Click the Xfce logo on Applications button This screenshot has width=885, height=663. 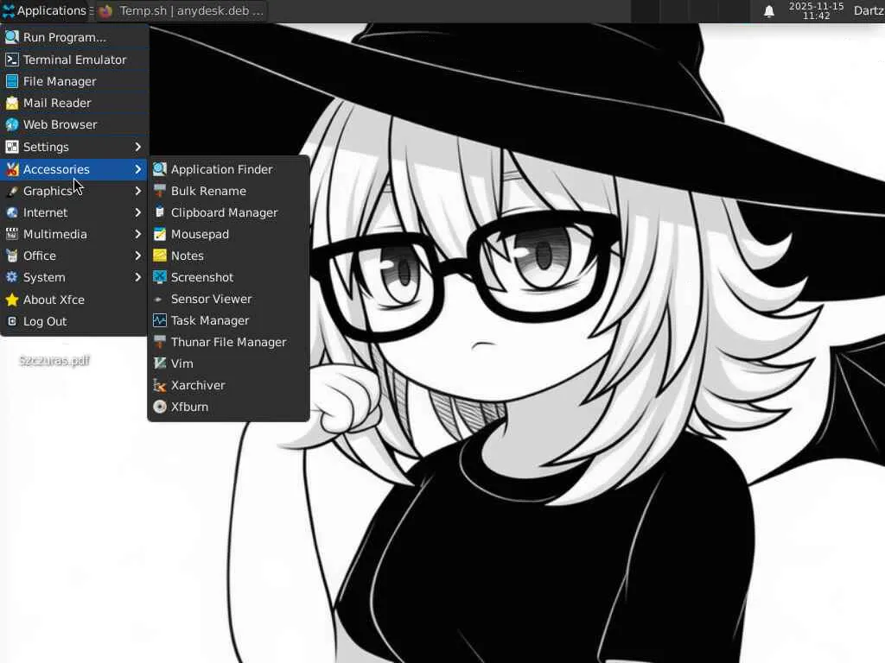(9, 10)
